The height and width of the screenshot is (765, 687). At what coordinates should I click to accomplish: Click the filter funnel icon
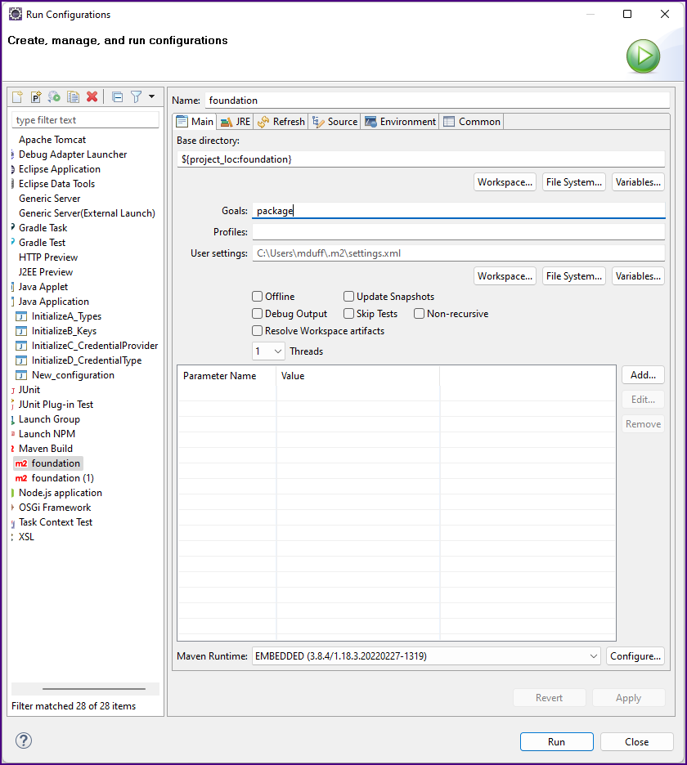137,96
